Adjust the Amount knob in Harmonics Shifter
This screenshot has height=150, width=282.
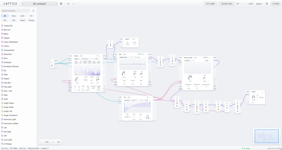(190, 78)
